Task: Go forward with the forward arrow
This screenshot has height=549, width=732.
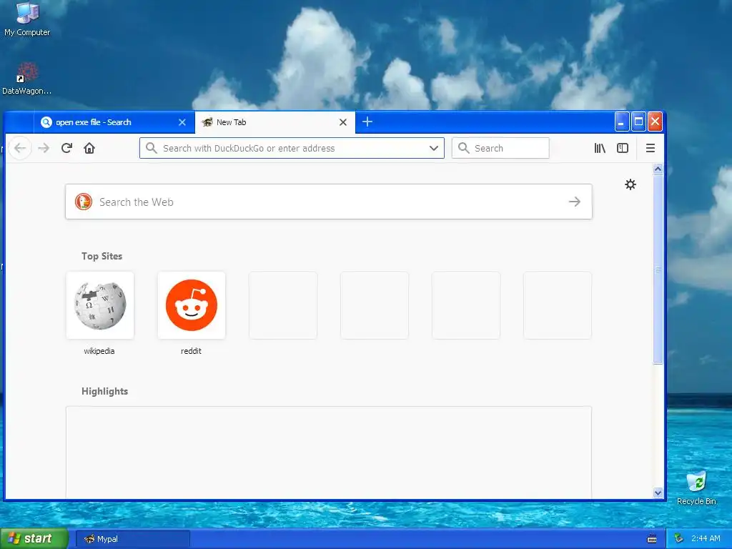Action: pos(44,149)
